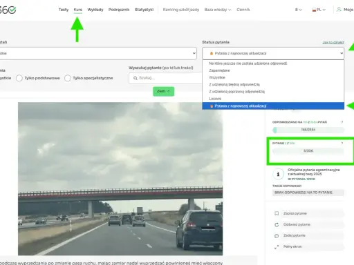
Task: Open Ranking szkół jazdy page
Action: tap(181, 10)
